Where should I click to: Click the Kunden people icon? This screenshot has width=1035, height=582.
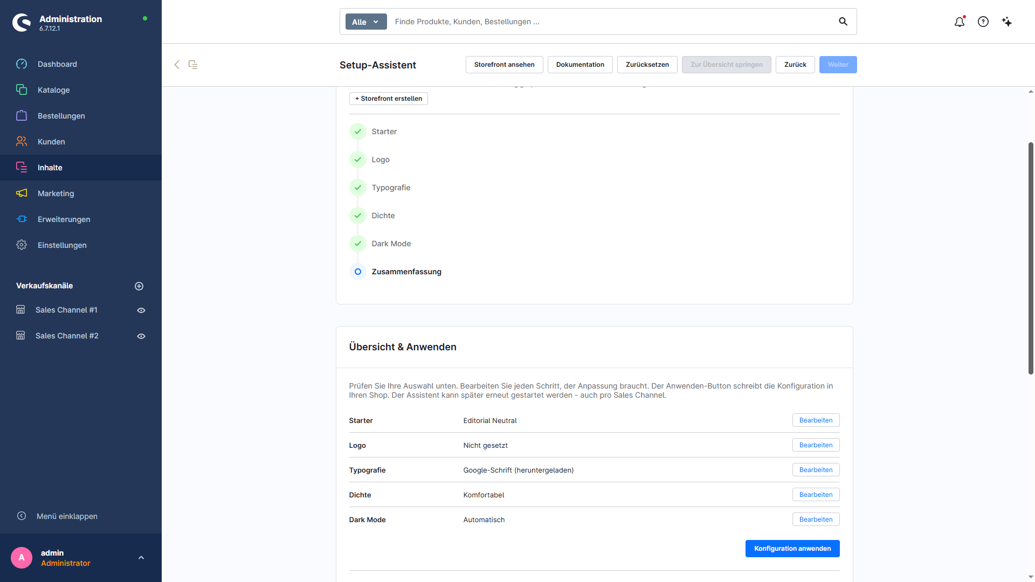(x=22, y=142)
